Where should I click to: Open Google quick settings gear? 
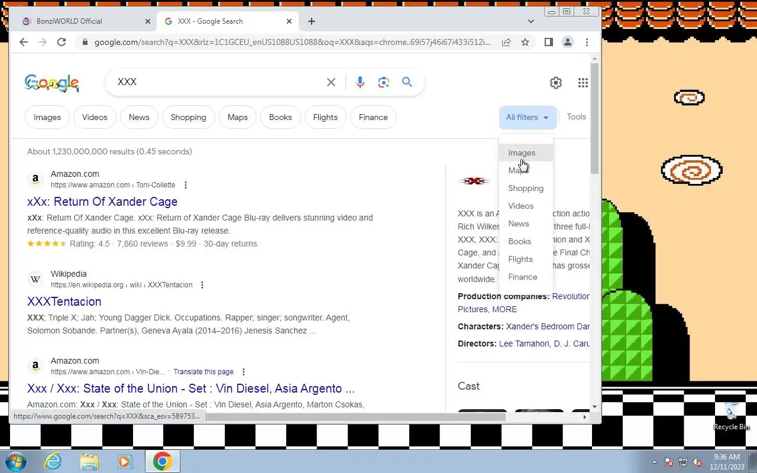pos(556,83)
